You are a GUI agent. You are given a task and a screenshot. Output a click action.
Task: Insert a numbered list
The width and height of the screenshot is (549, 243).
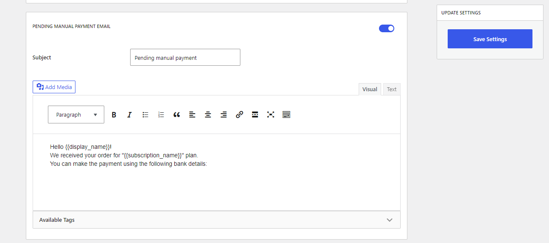pyautogui.click(x=161, y=115)
